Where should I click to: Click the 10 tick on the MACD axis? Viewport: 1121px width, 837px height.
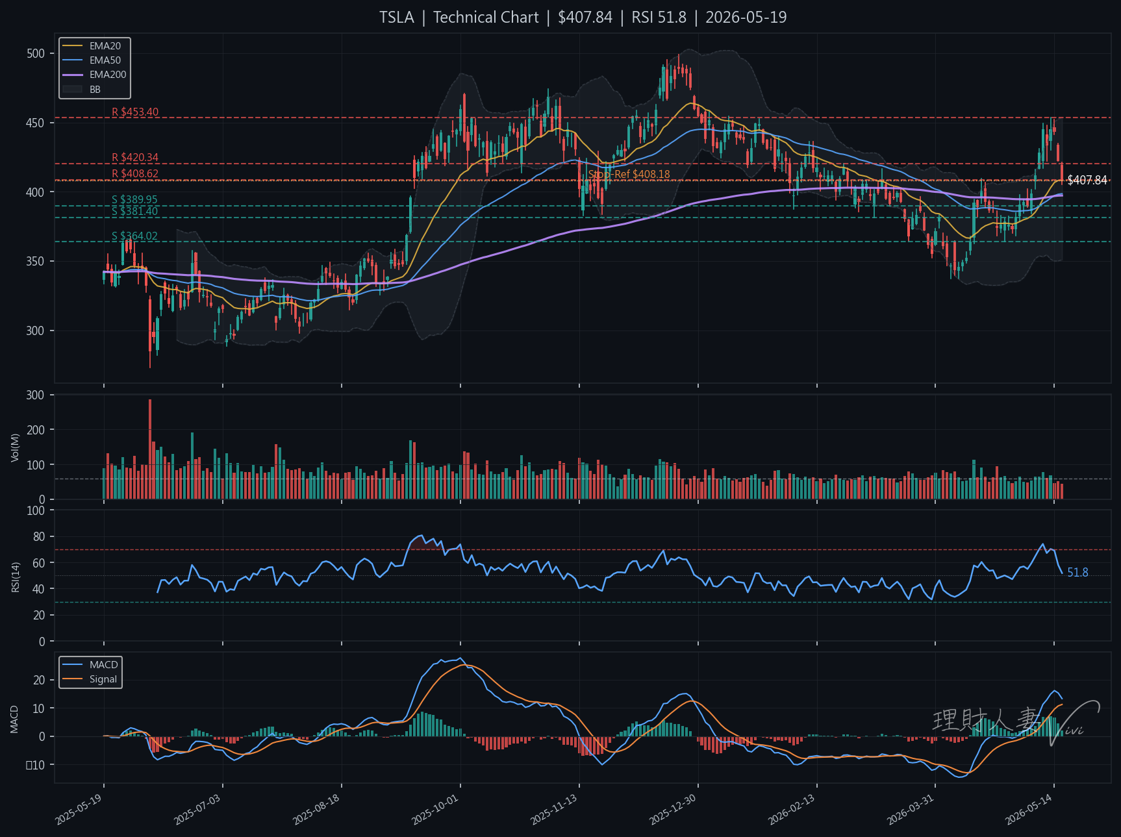pos(39,708)
